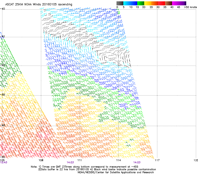Click the magenta 40-45 knots legend segment

click(176, 3)
